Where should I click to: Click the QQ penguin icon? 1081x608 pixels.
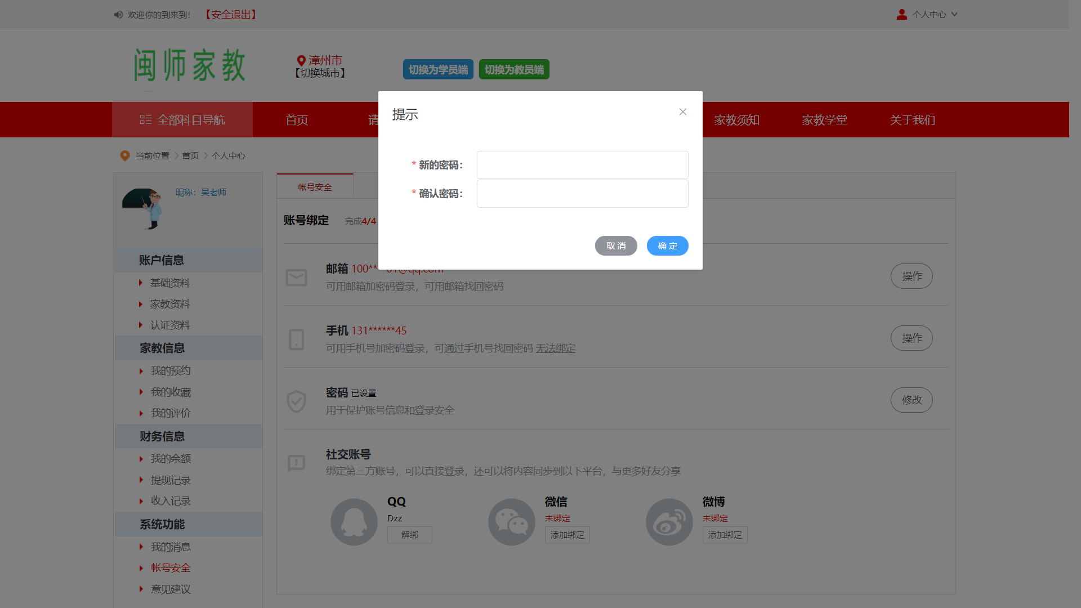coord(354,522)
